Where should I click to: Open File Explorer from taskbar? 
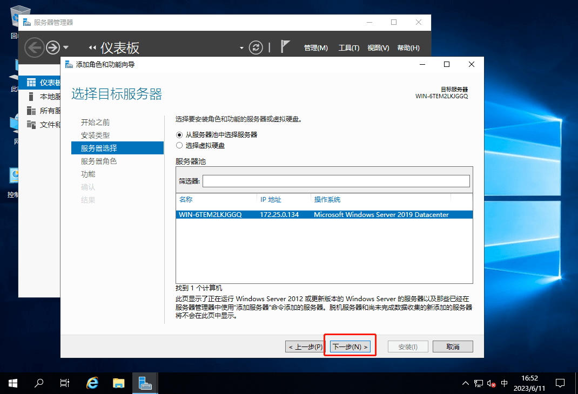tap(119, 383)
